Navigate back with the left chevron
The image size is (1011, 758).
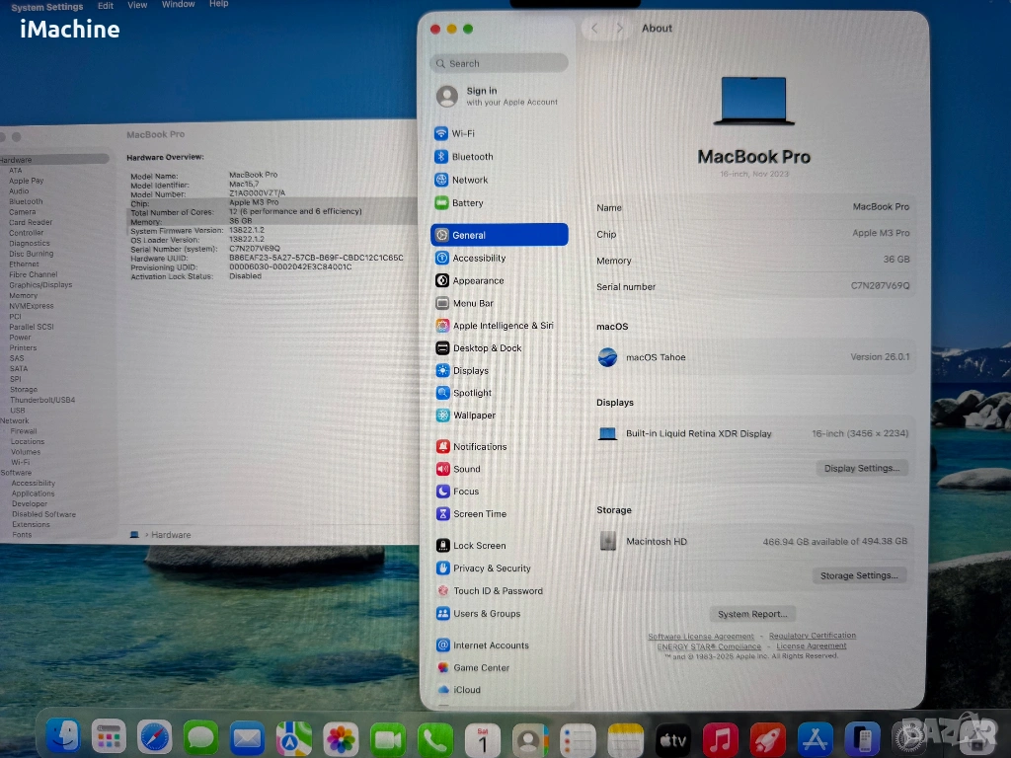tap(594, 29)
